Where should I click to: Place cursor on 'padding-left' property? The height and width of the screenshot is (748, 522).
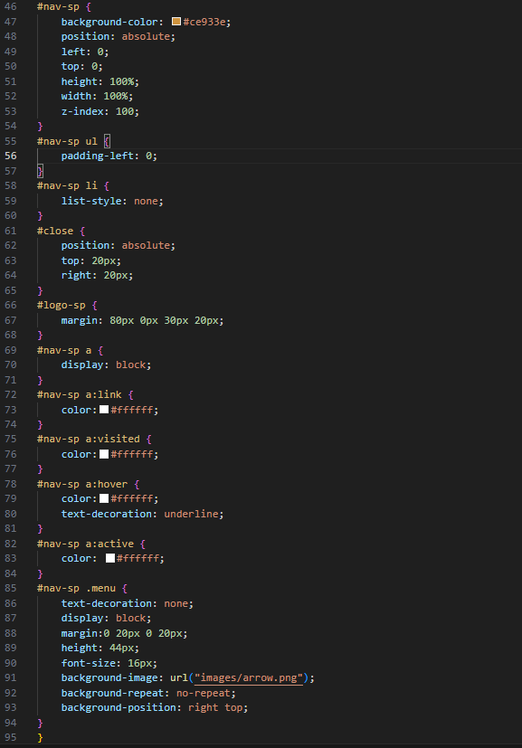tap(98, 156)
